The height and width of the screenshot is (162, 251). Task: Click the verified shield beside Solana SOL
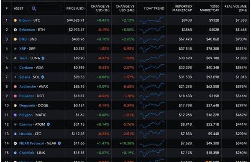(43, 77)
